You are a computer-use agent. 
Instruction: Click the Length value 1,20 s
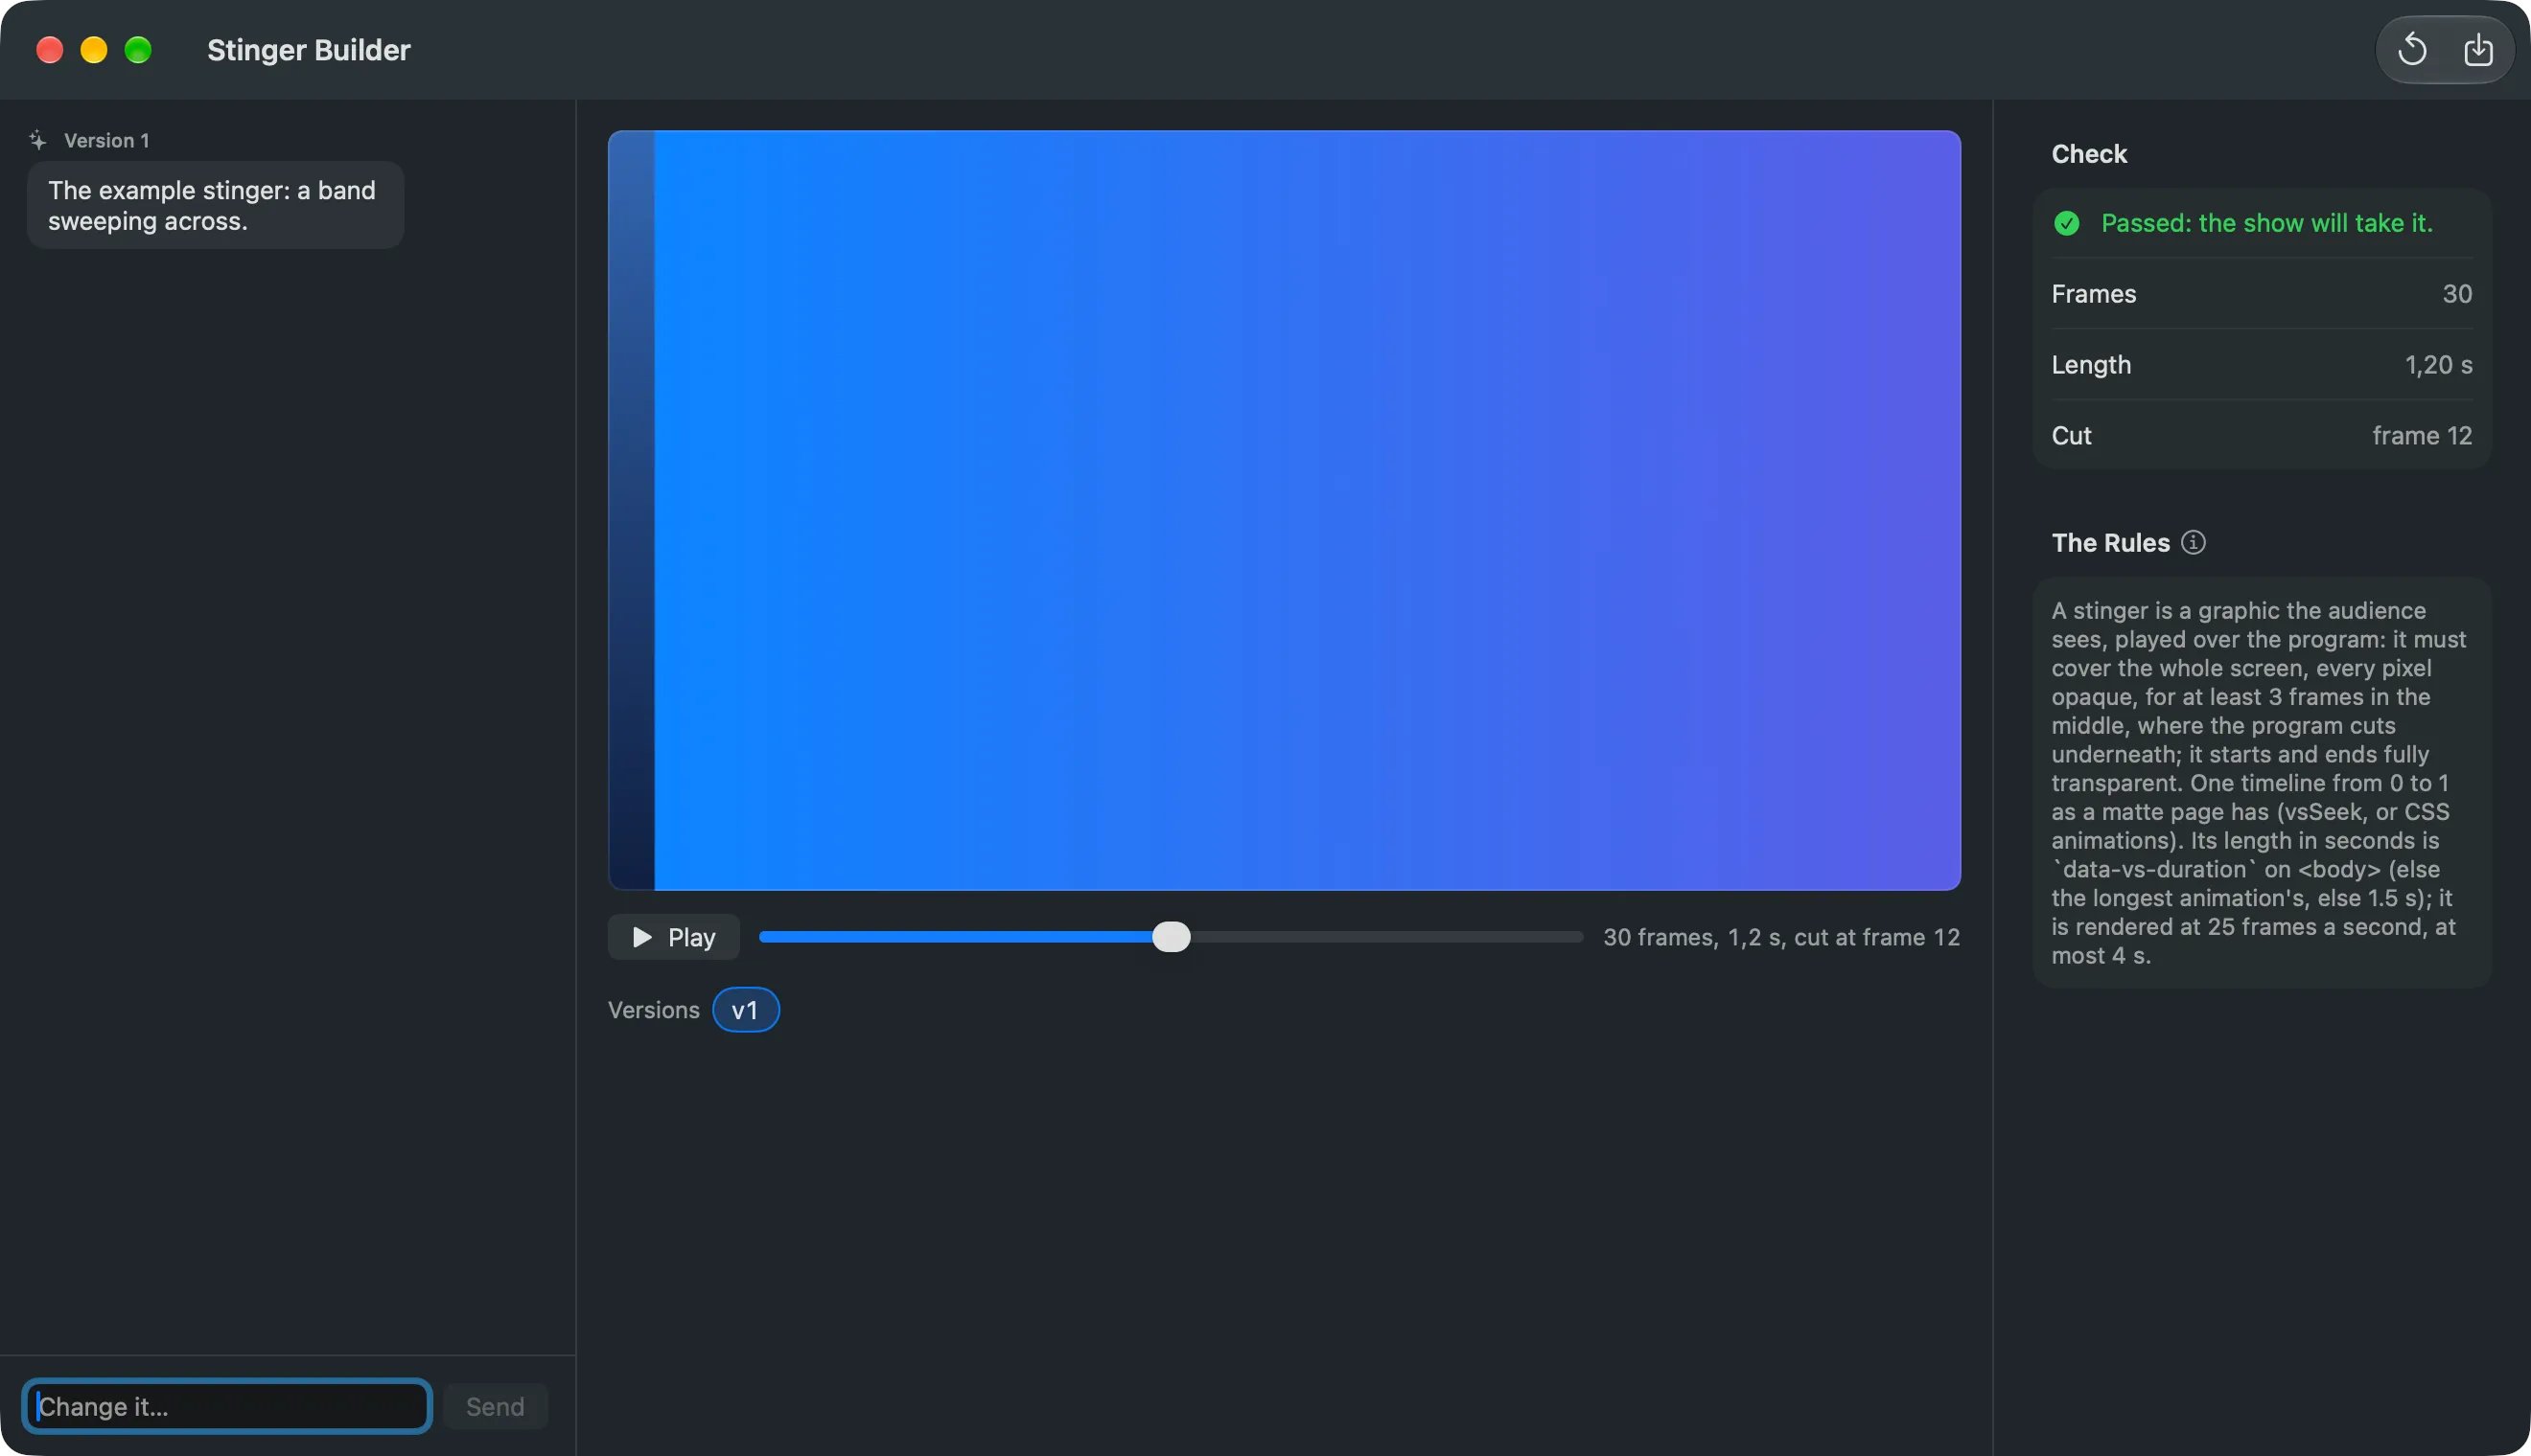[2438, 365]
